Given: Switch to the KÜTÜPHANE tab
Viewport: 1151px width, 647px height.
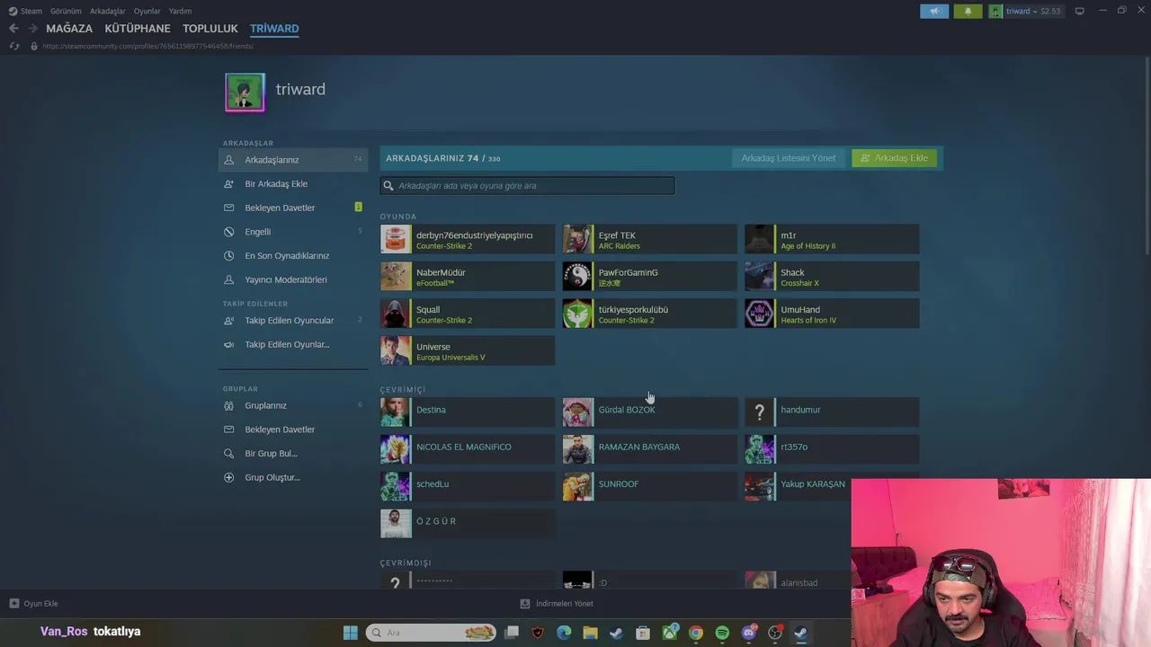Looking at the screenshot, I should click(x=138, y=29).
